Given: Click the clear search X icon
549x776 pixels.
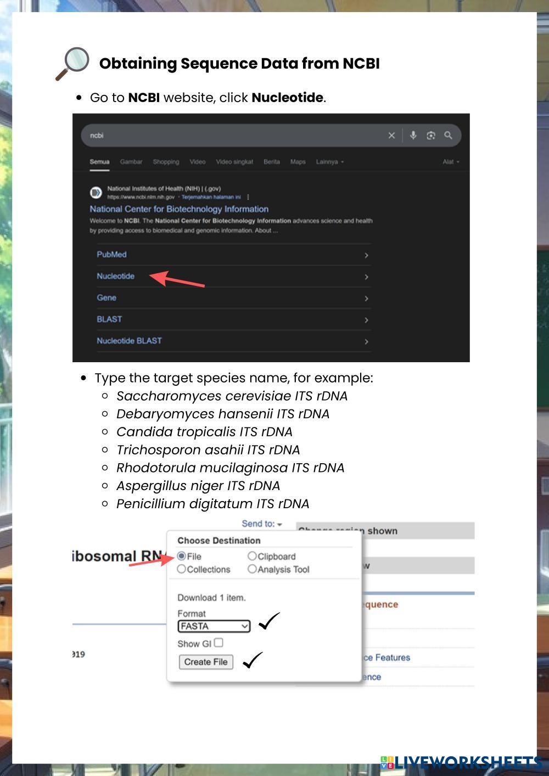Looking at the screenshot, I should (391, 136).
